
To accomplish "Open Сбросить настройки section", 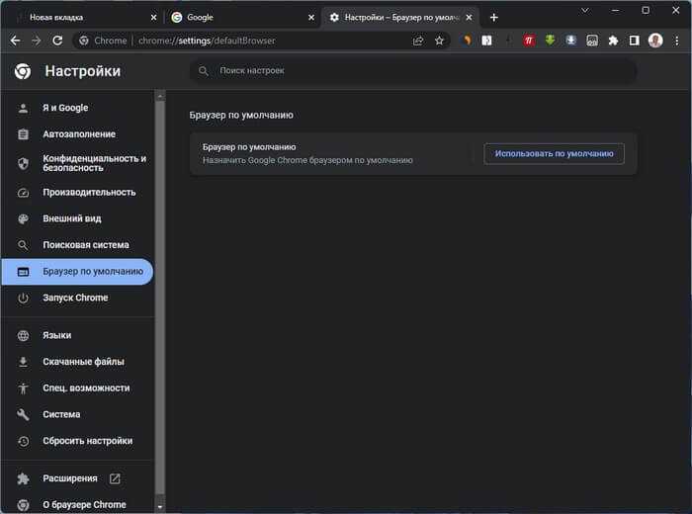I will tap(77, 441).
